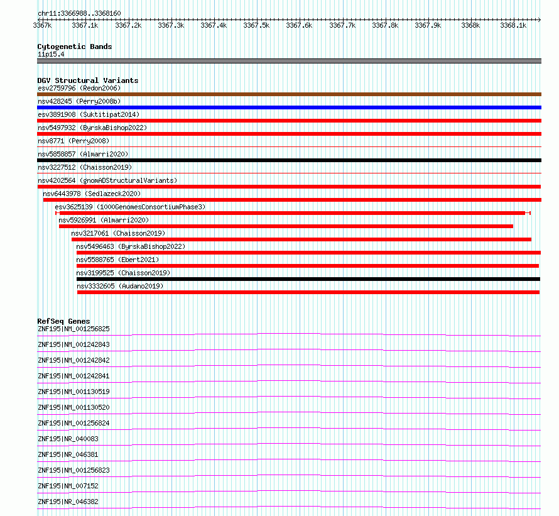
Task: Click the brown esv2759796 Redon2006 variant bar
Action: tap(289, 94)
